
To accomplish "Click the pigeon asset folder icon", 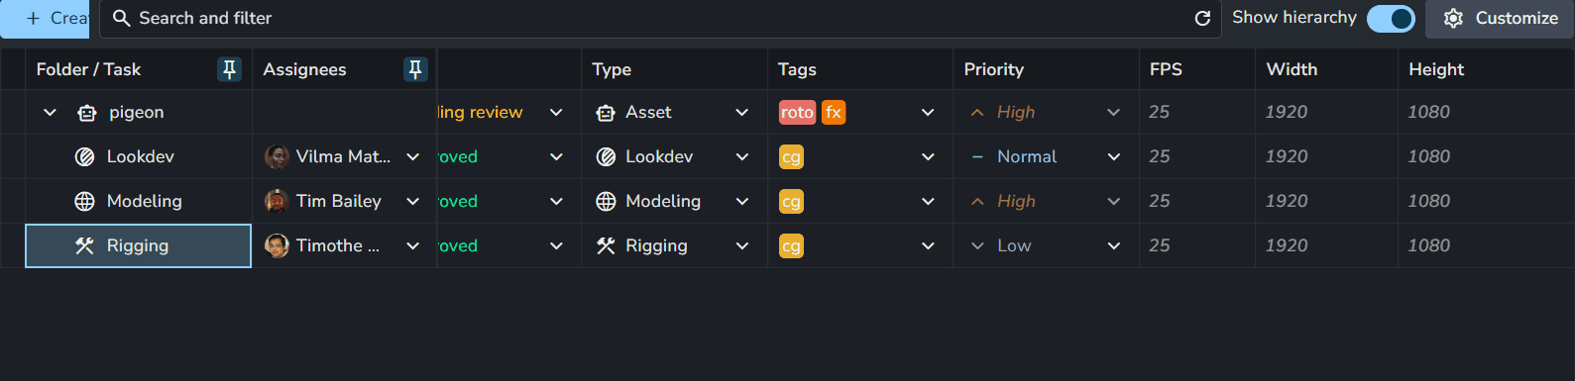I will (87, 113).
